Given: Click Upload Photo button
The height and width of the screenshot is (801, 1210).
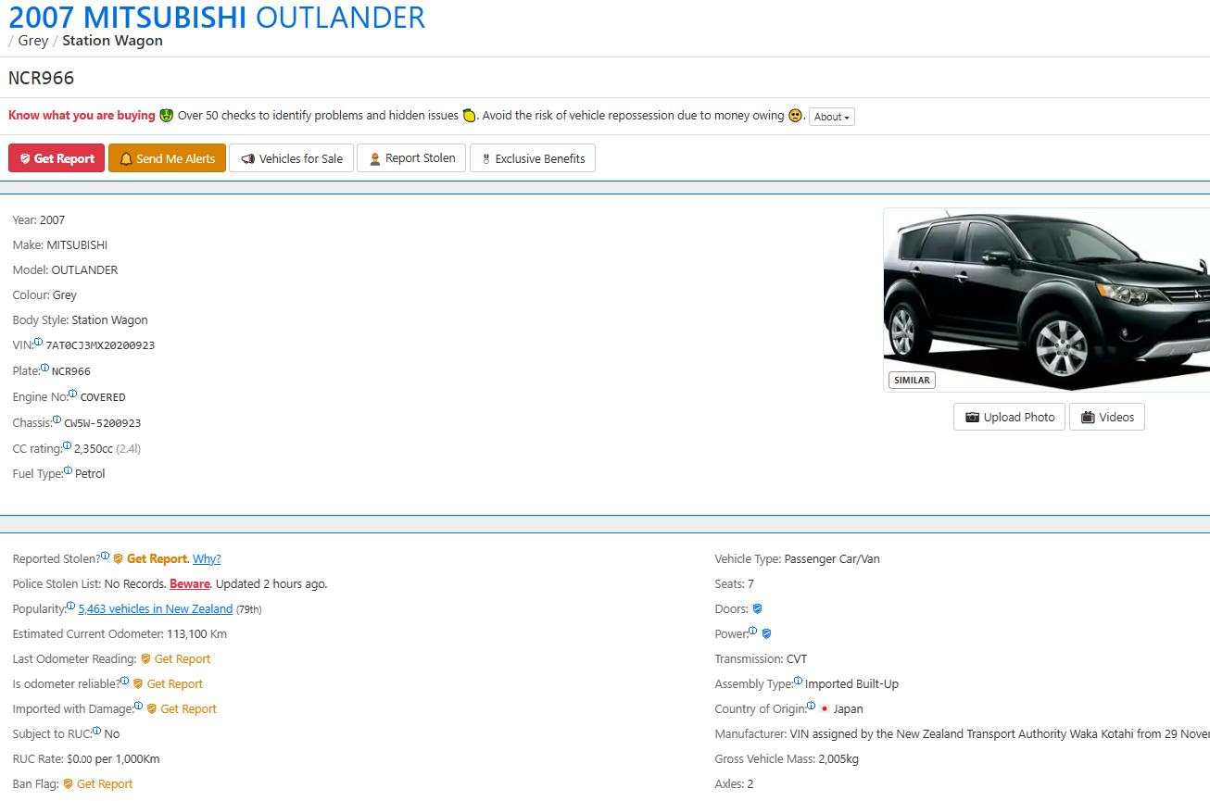Looking at the screenshot, I should pyautogui.click(x=1009, y=417).
